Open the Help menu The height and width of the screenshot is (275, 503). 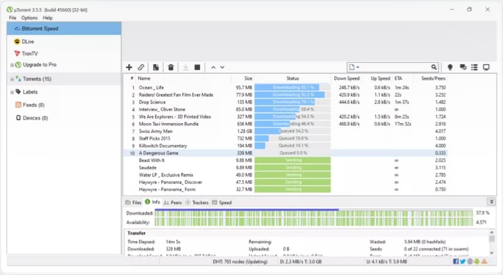coord(48,18)
